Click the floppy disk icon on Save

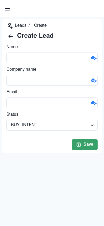(79, 145)
